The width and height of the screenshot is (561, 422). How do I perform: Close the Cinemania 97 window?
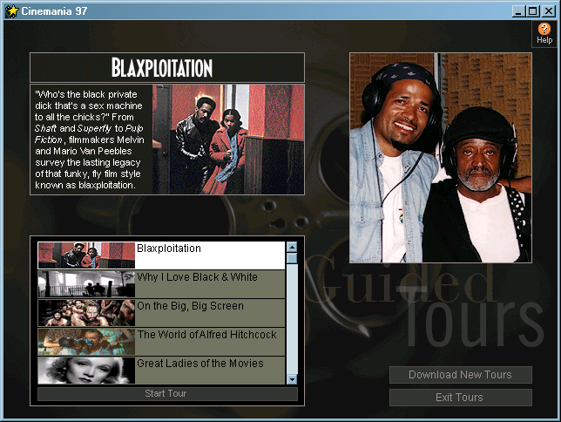(549, 11)
